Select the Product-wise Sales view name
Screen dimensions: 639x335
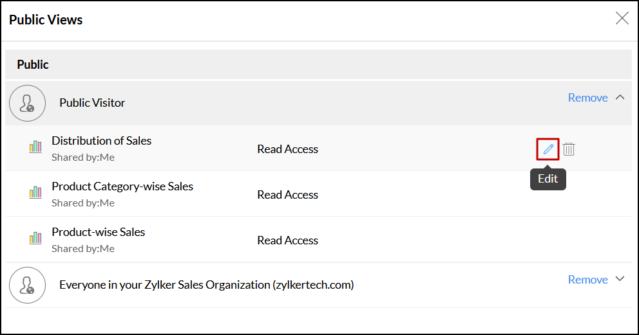99,232
